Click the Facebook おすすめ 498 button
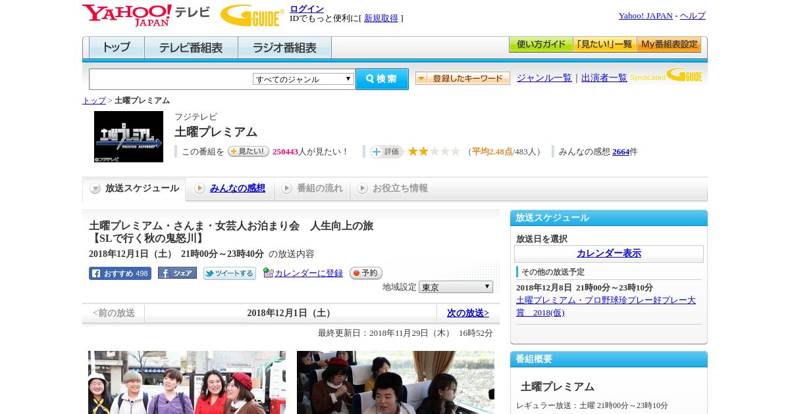This screenshot has width=790, height=414. click(x=120, y=273)
